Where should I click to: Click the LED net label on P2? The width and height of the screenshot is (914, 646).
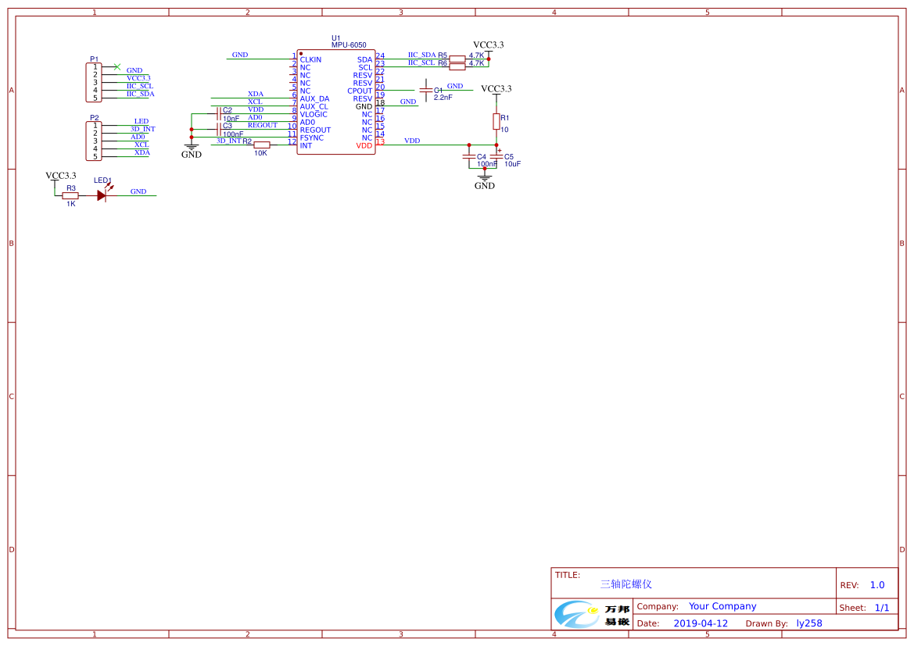(x=142, y=121)
